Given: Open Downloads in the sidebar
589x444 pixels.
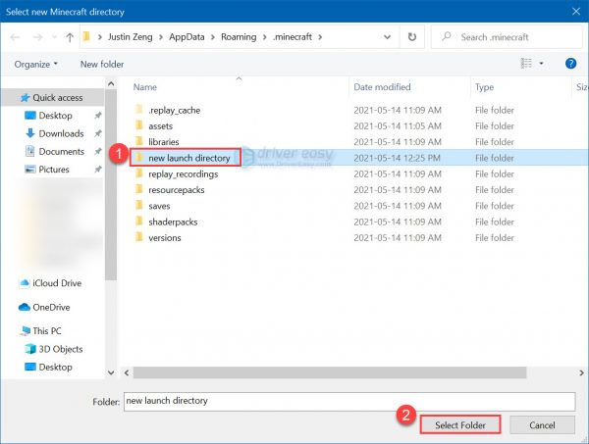Looking at the screenshot, I should 61,133.
